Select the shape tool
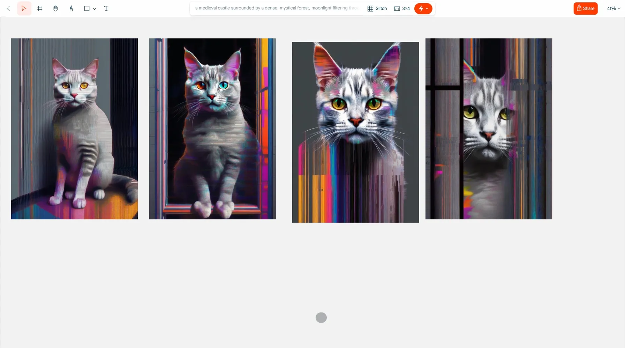Viewport: 625px width, 348px height. pyautogui.click(x=86, y=8)
